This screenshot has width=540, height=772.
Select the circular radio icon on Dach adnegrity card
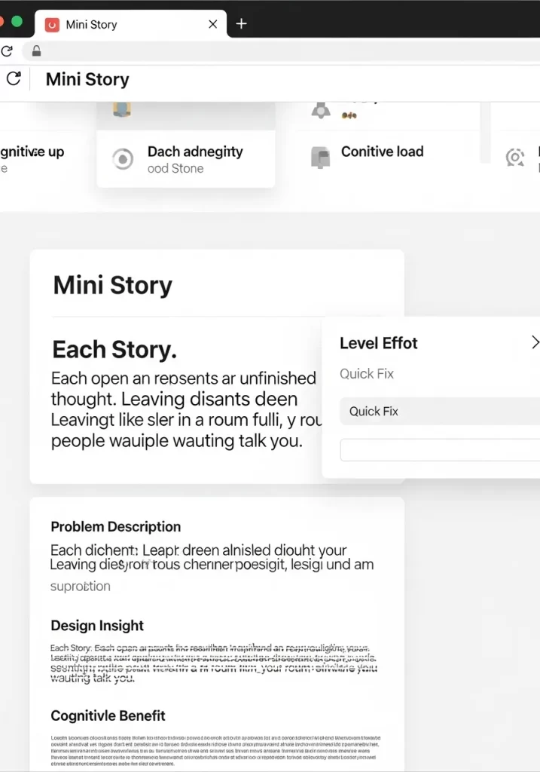tap(123, 159)
